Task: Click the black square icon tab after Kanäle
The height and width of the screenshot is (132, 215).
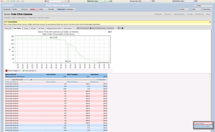Action: point(123,28)
